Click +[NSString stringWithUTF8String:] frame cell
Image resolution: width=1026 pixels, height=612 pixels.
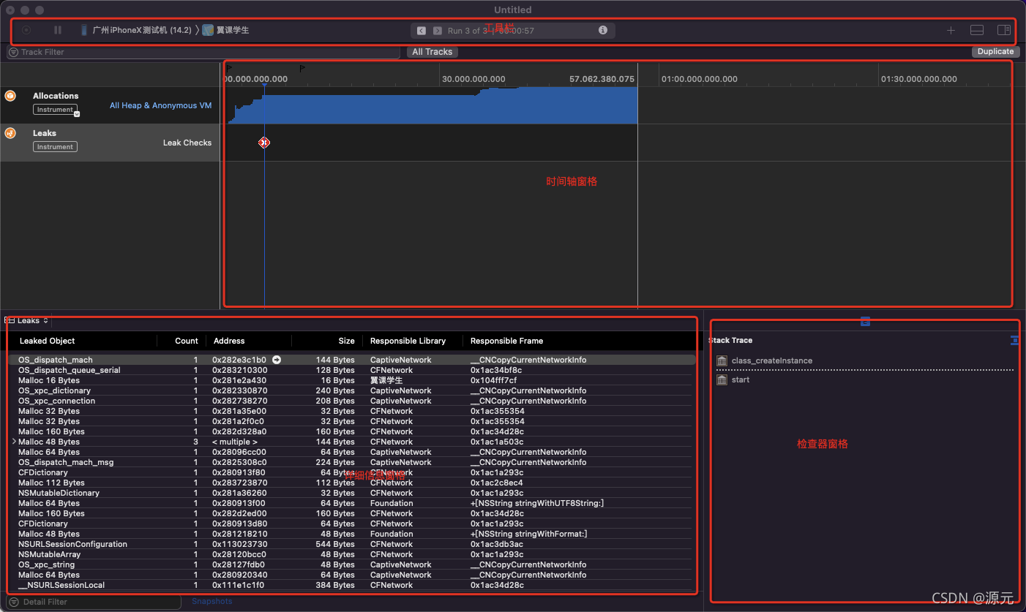(537, 503)
